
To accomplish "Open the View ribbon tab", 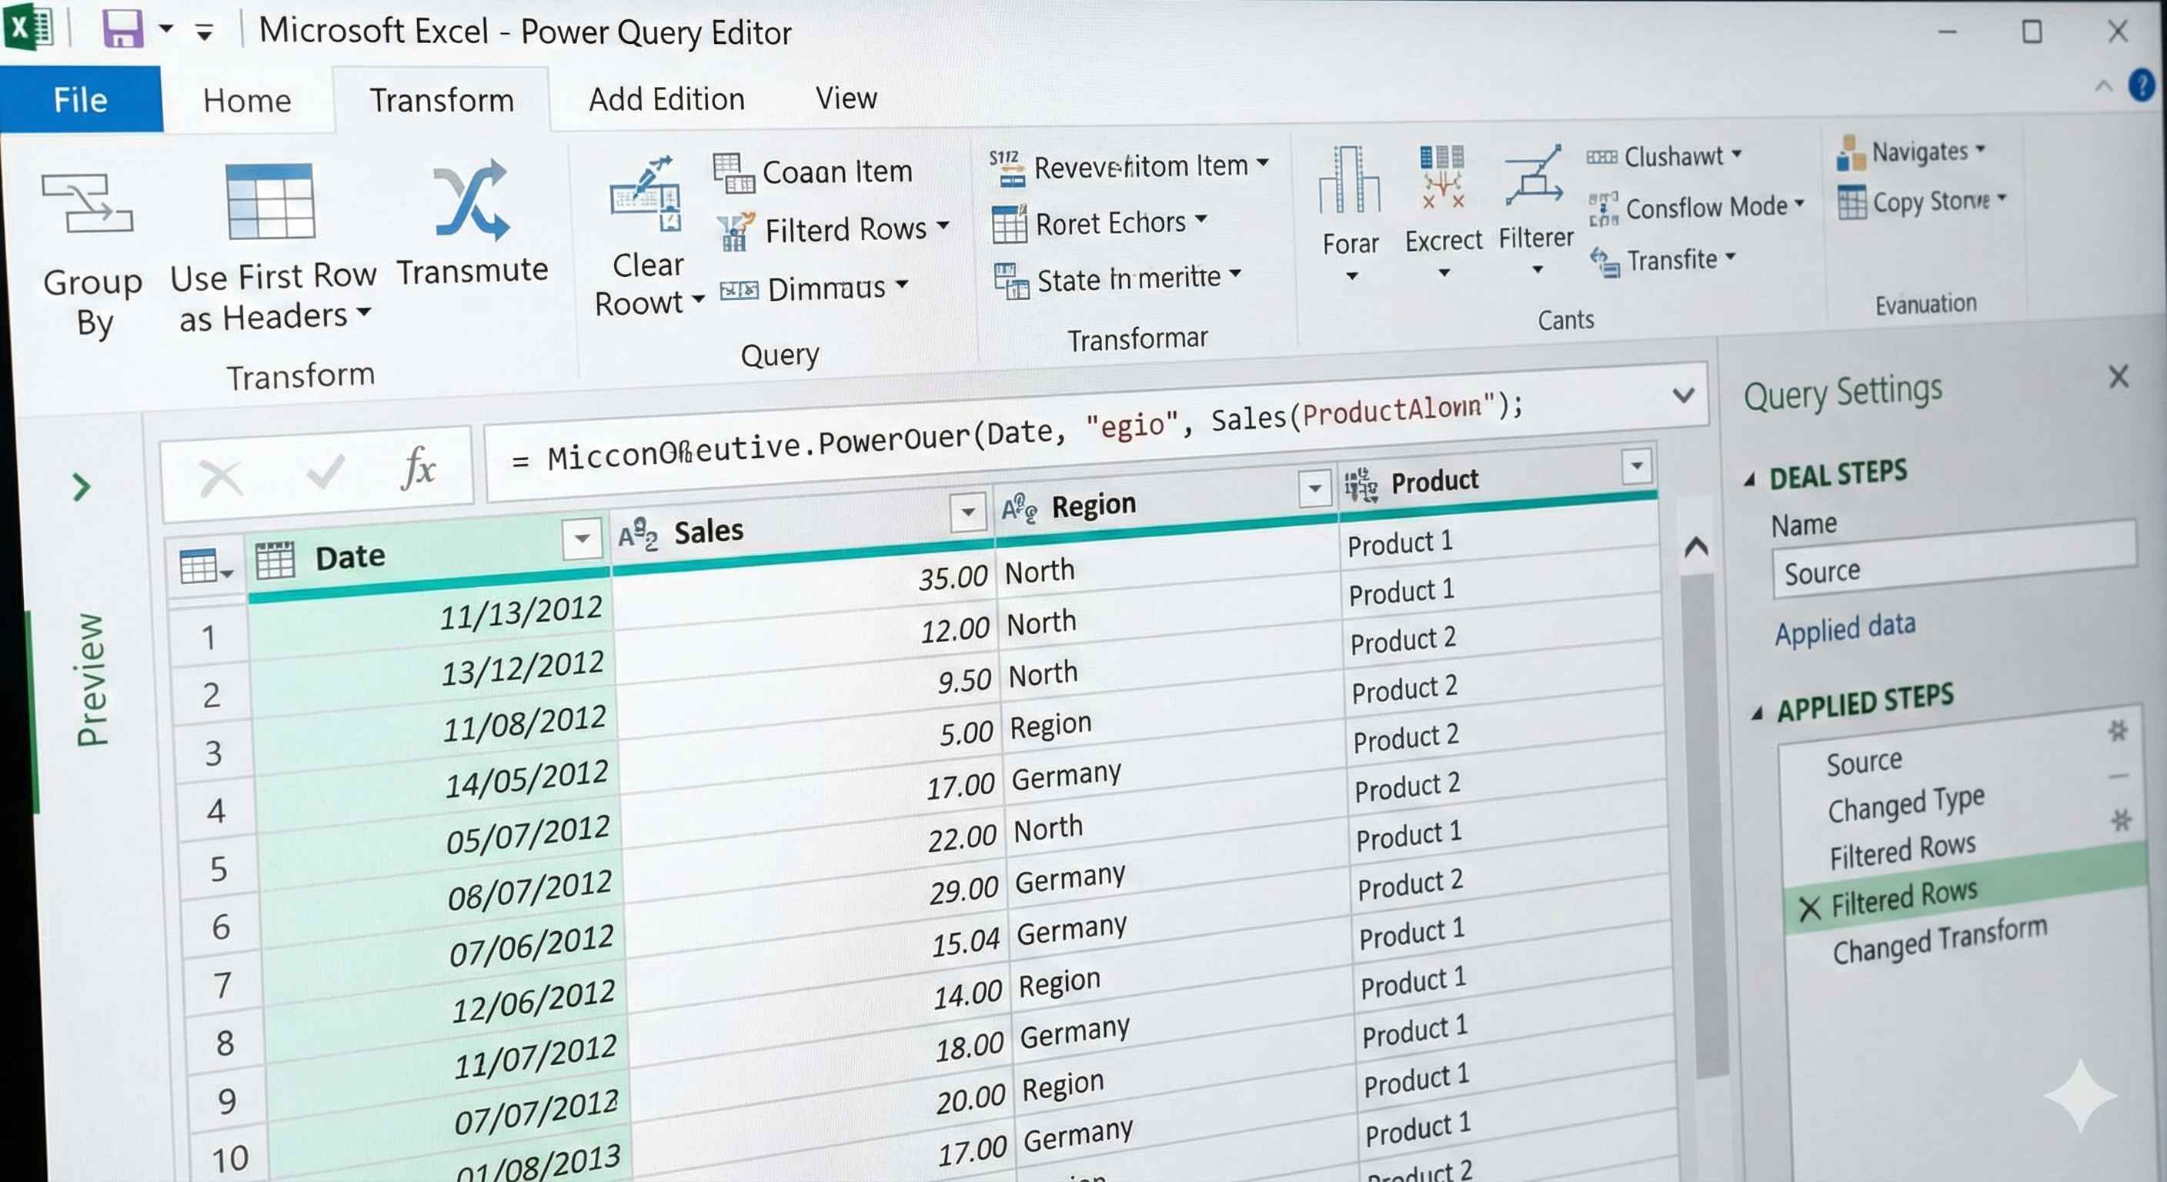I will tap(845, 98).
